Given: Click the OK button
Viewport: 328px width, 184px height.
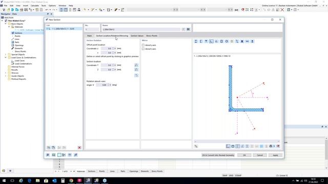Looking at the screenshot, I should coord(244,155).
